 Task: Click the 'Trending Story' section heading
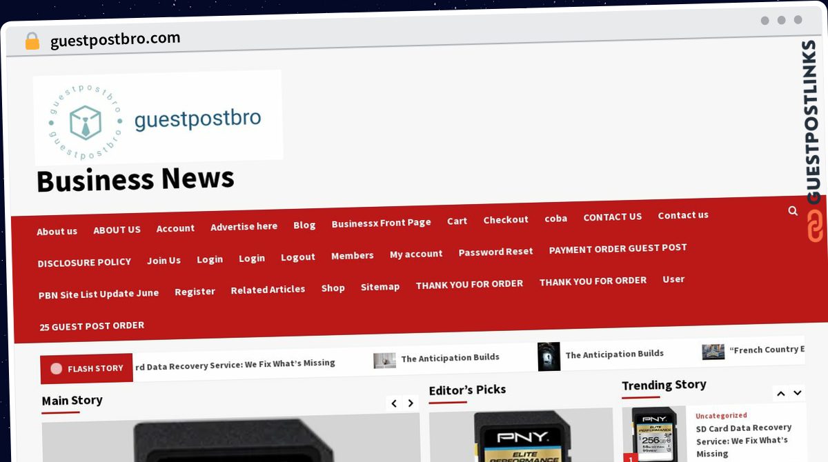click(664, 385)
